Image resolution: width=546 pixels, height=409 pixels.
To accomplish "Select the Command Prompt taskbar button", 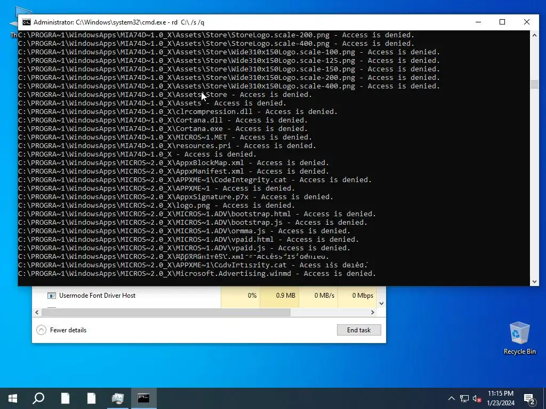I will click(x=143, y=398).
